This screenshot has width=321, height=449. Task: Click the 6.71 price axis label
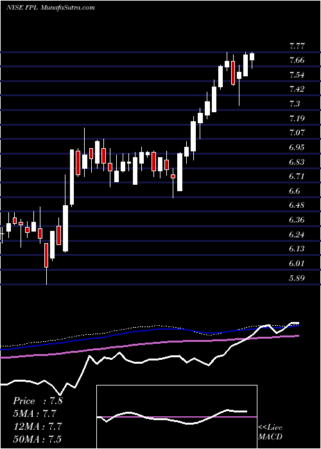pos(297,176)
